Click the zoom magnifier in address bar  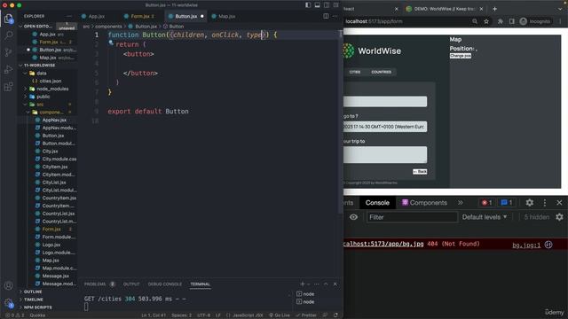tap(475, 21)
